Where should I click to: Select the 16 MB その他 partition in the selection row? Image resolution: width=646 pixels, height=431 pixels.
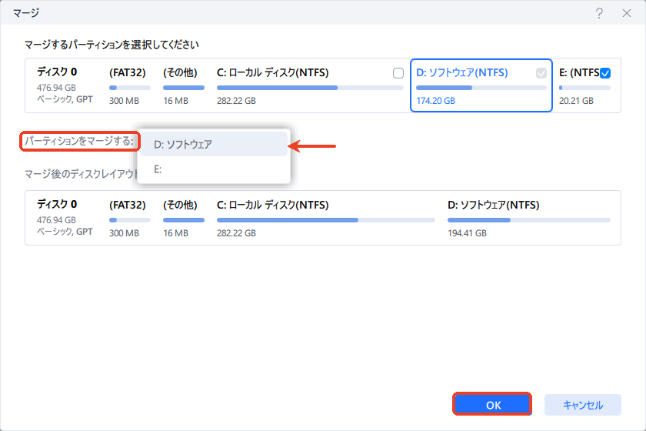click(183, 86)
